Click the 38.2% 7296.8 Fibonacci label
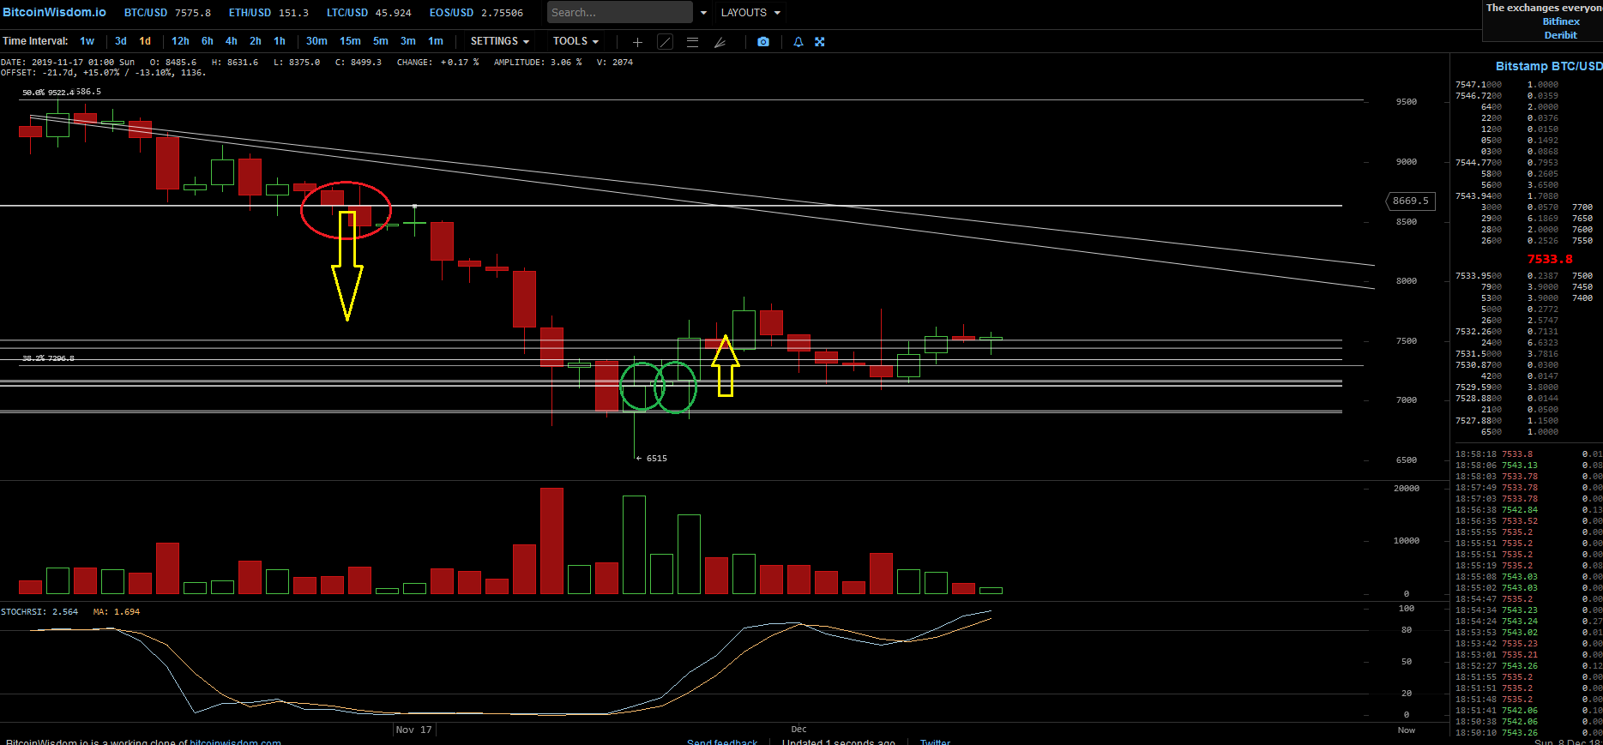 click(48, 358)
